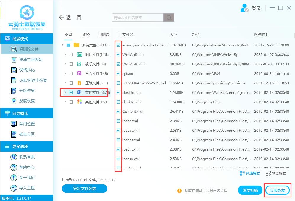Click 导出文件列表 export button
This screenshot has width=295, height=201.
(84, 189)
